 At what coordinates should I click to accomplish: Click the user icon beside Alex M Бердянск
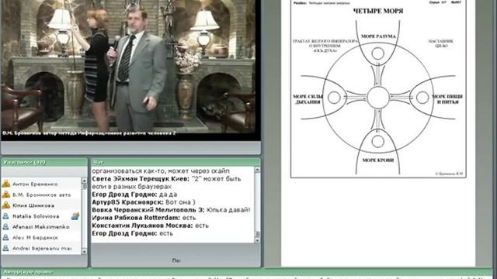click(6, 238)
